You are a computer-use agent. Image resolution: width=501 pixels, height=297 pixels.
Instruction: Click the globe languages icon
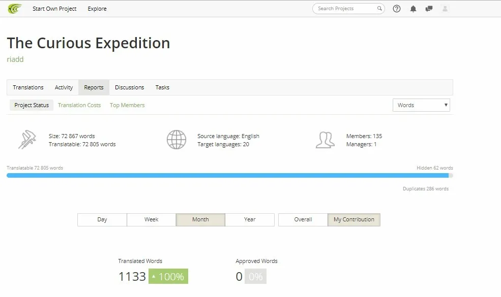tap(176, 140)
